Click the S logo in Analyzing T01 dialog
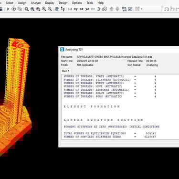Viewport: 179px width, 179px height. tap(62, 50)
